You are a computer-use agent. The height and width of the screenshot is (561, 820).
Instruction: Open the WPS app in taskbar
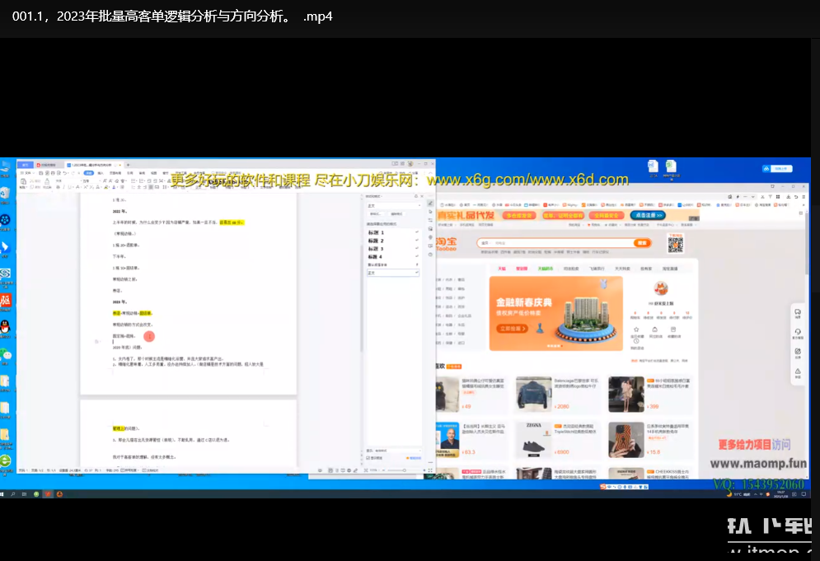click(48, 493)
